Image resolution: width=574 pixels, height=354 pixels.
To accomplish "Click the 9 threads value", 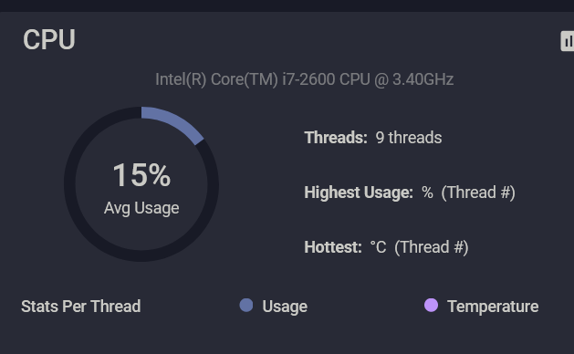I will coord(409,138).
